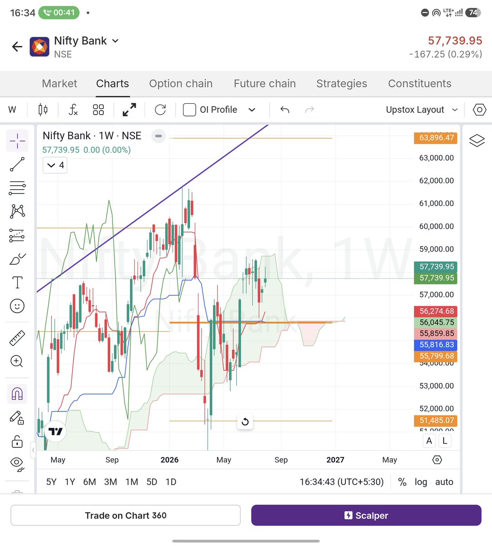Tick the OI Profile checkbox
Screen dimensions: 492x546
point(189,110)
